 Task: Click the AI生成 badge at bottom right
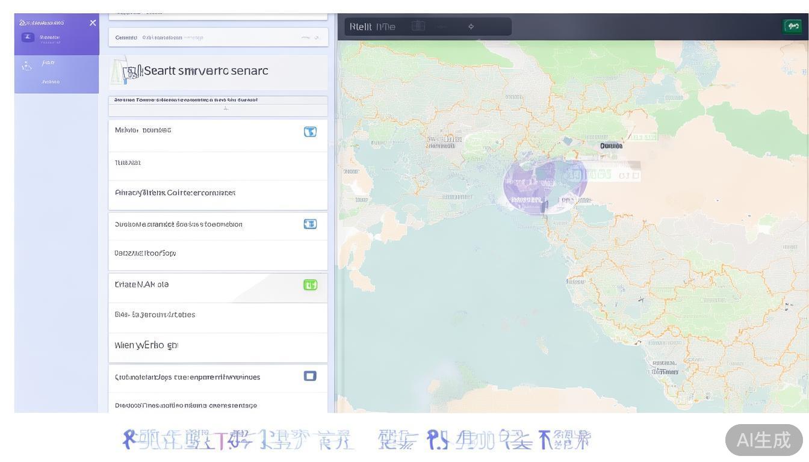coord(763,440)
